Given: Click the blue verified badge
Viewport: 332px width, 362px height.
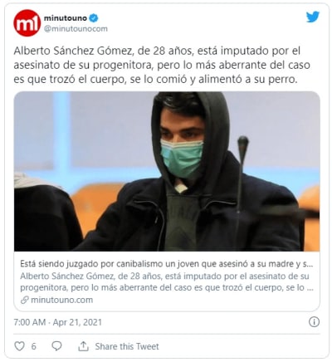Looking at the screenshot, I should tap(94, 18).
